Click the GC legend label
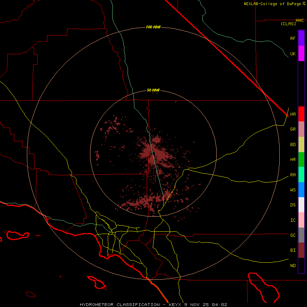 pyautogui.click(x=293, y=235)
